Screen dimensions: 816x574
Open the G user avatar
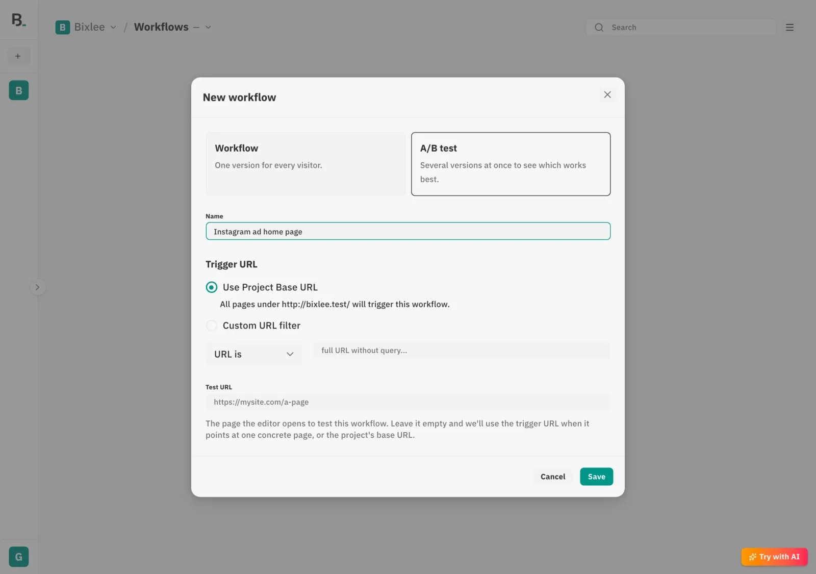[x=19, y=557]
